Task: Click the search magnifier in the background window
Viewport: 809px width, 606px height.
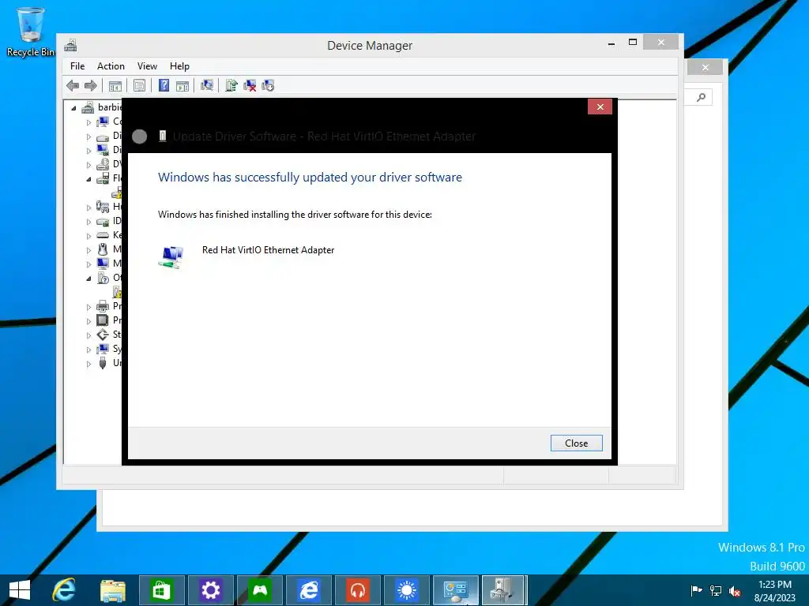Action: pos(701,97)
